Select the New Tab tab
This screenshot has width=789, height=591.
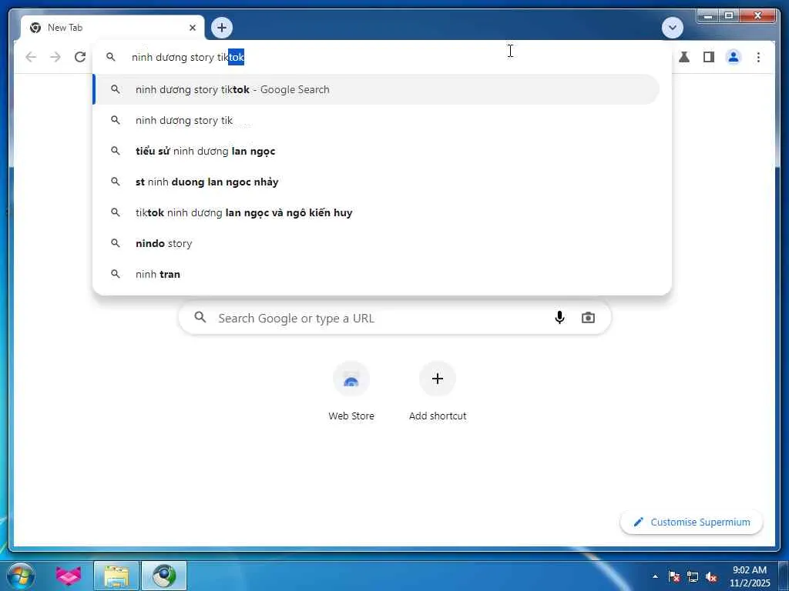[x=112, y=28]
